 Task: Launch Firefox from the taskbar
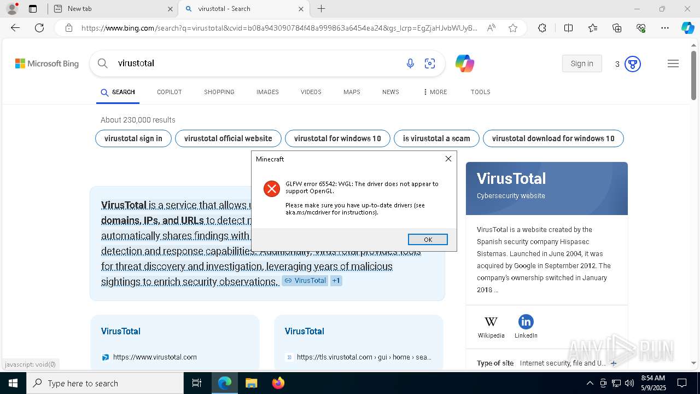278,383
